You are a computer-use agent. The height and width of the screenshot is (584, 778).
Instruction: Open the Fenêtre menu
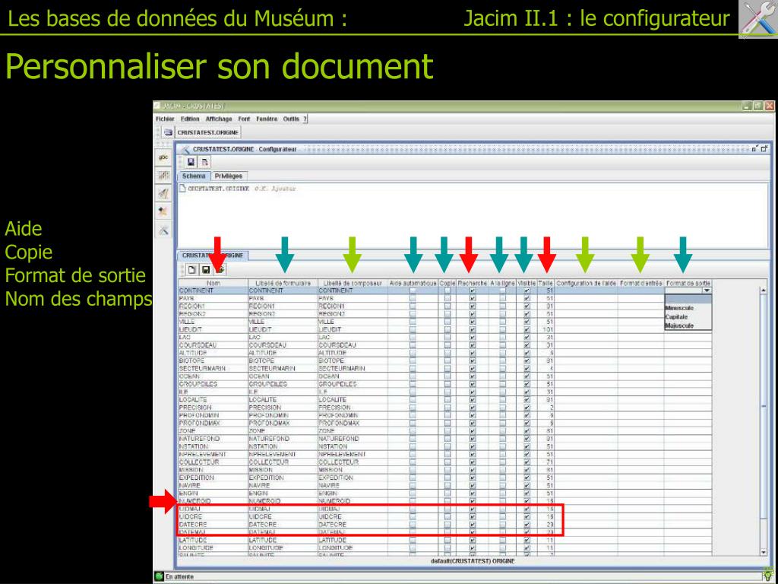[x=267, y=119]
